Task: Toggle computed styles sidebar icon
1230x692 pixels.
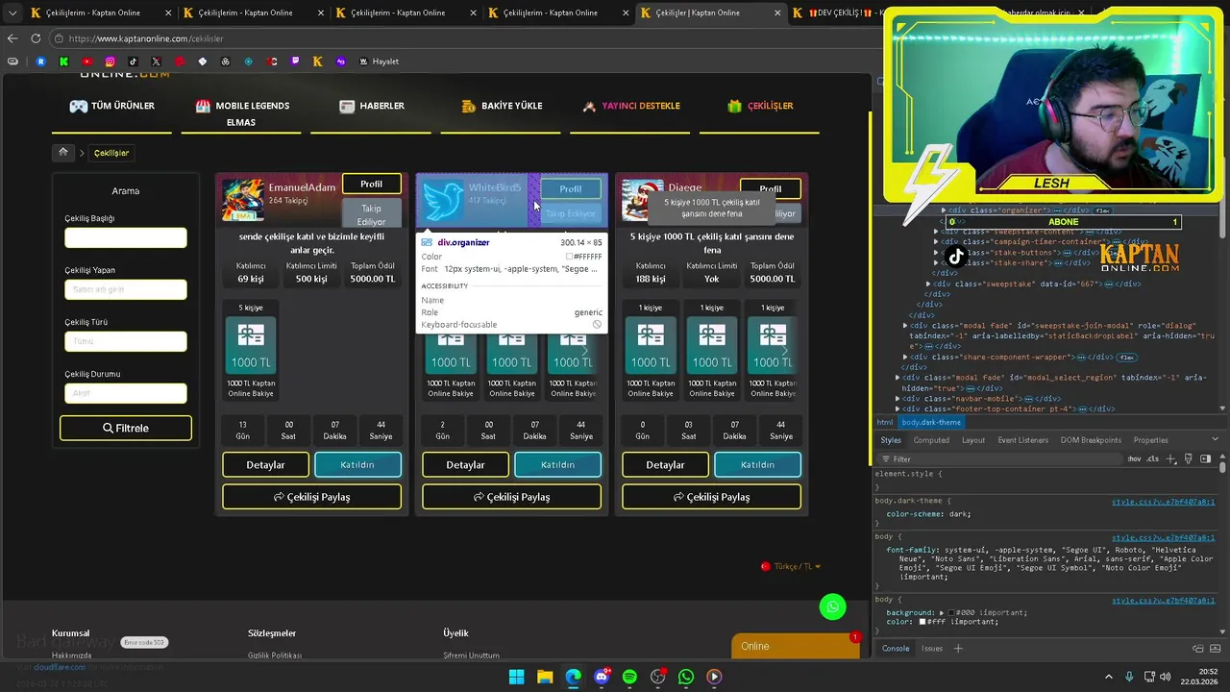Action: [x=1205, y=458]
